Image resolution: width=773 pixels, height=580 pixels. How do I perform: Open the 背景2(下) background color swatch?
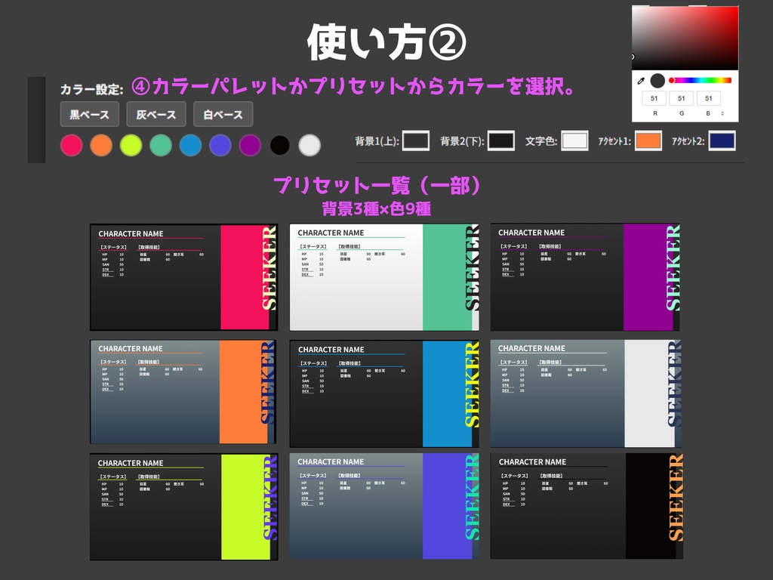click(x=501, y=140)
